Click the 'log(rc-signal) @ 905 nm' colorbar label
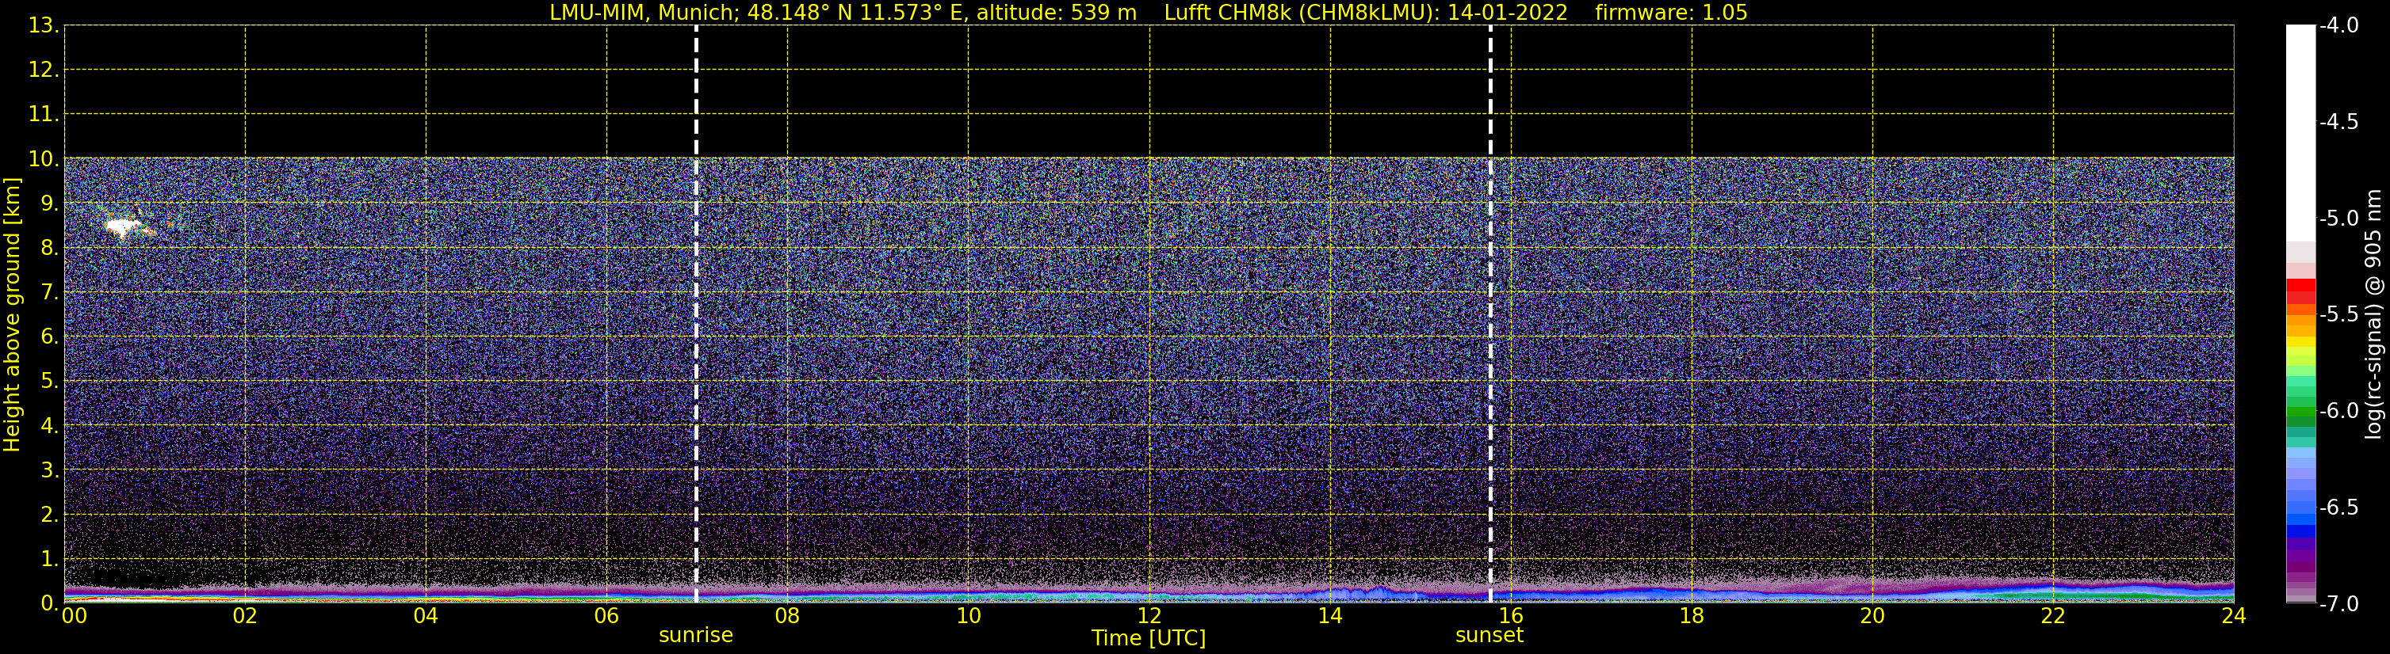The height and width of the screenshot is (654, 2390). tap(2373, 314)
